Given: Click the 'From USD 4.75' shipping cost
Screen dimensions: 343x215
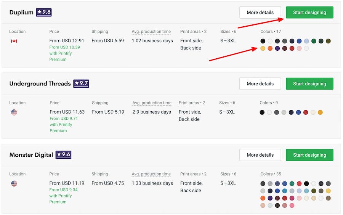Looking at the screenshot, I should pos(107,183).
